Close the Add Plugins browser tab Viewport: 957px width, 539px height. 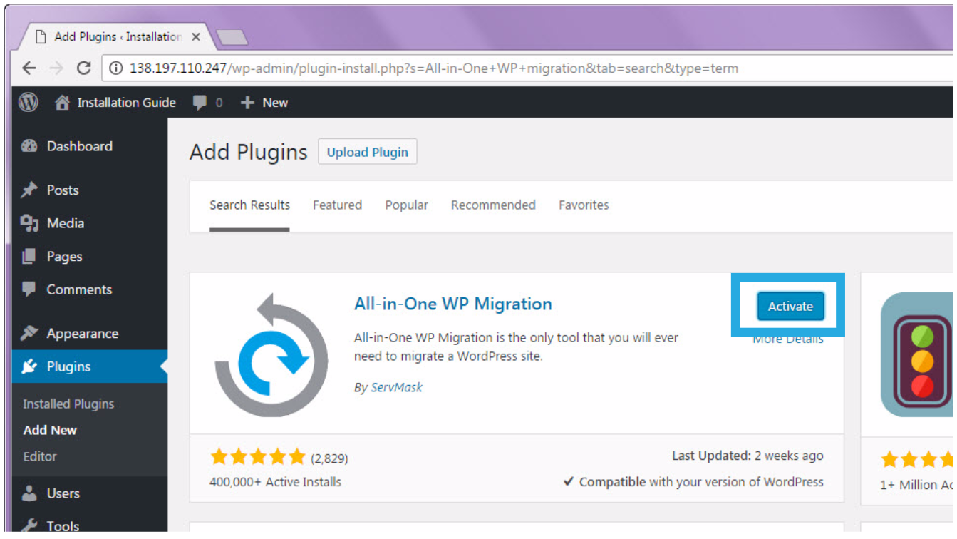click(x=196, y=37)
